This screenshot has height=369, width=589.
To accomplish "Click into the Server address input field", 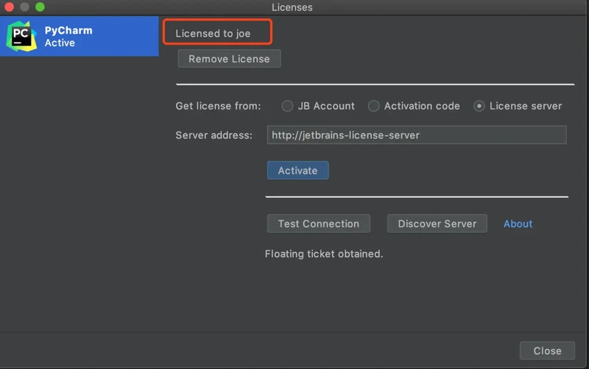I will [416, 135].
